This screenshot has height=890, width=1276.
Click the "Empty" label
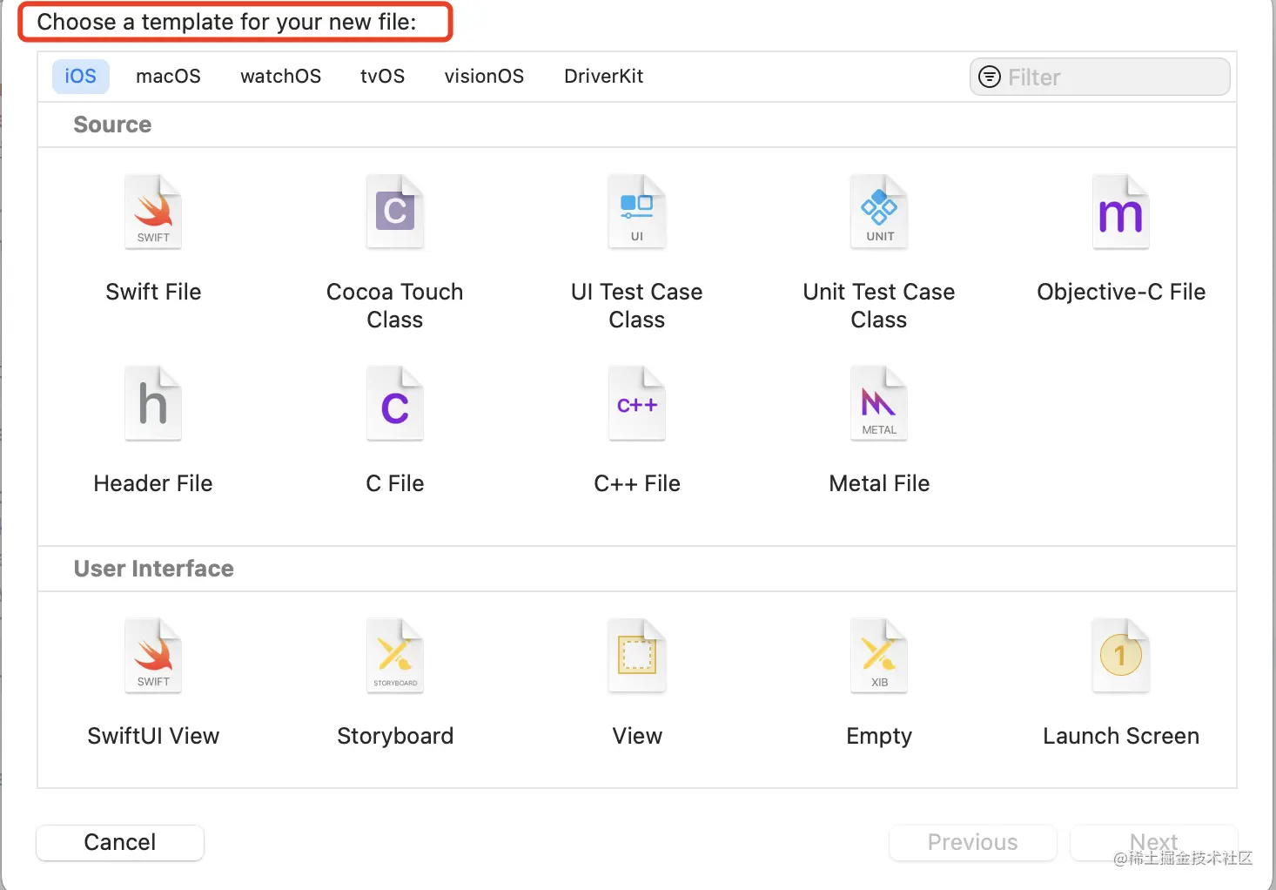(x=879, y=737)
